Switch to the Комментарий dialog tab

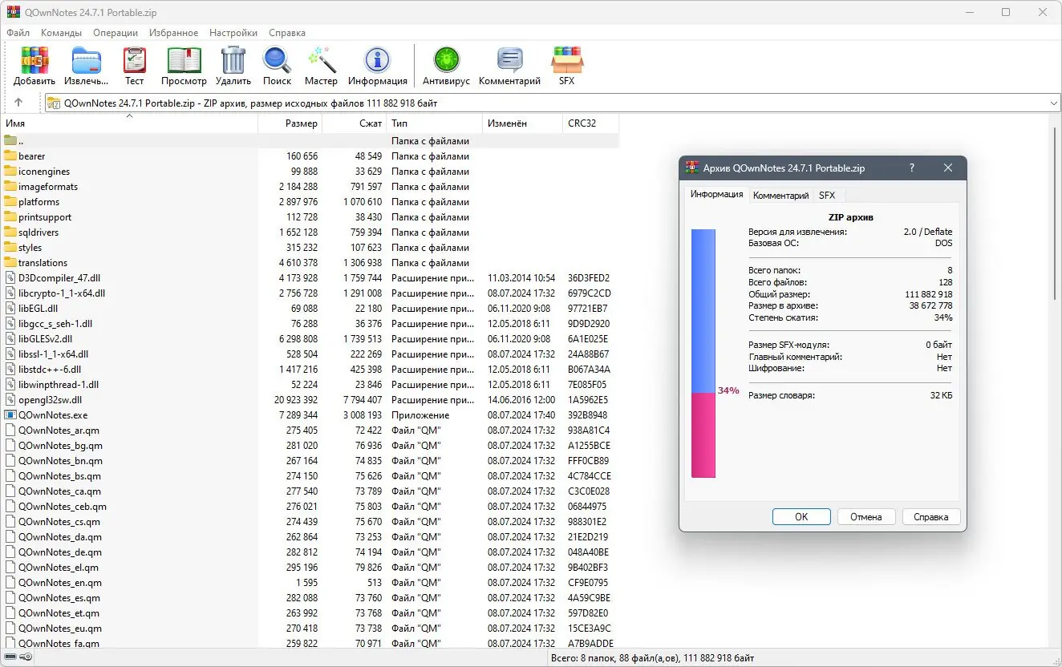pos(781,196)
